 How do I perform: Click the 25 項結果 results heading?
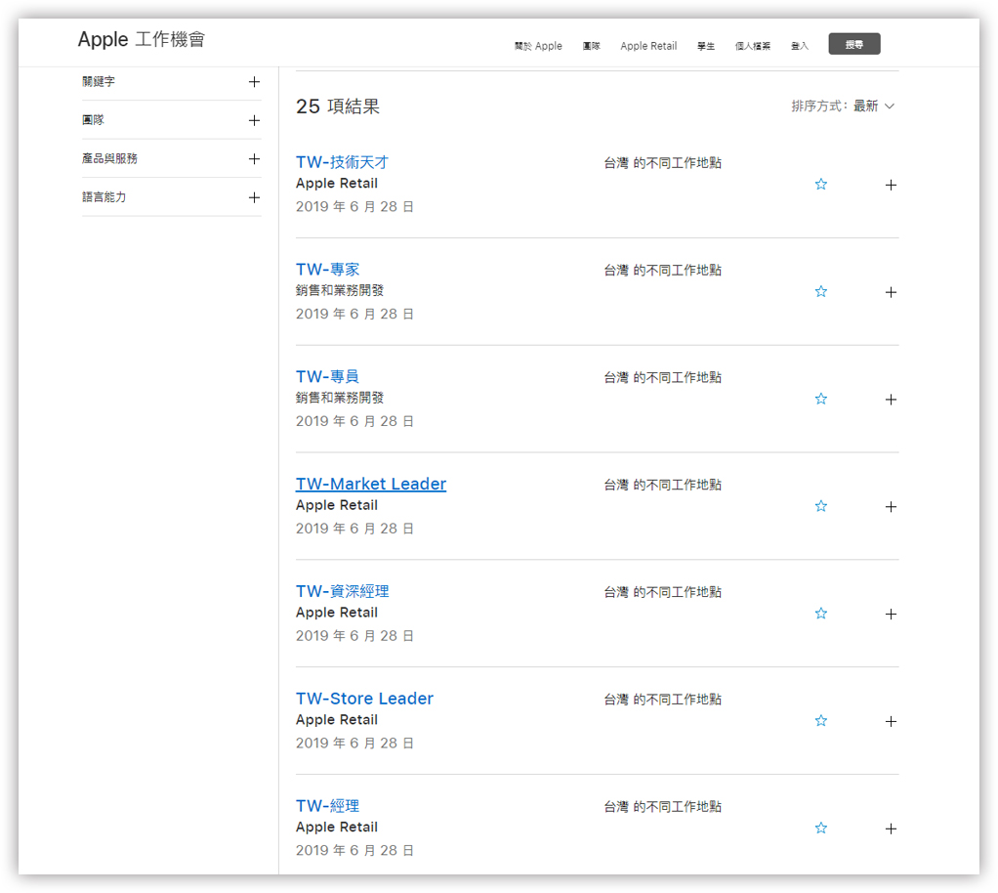point(337,106)
